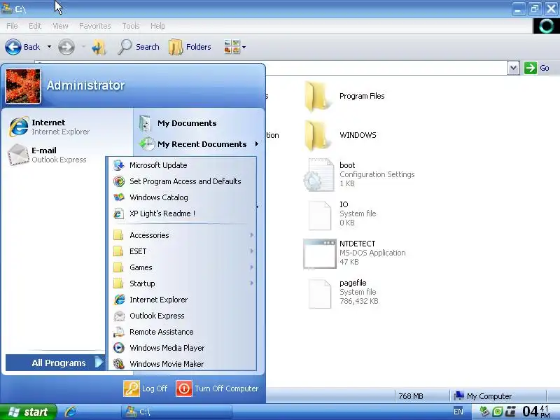Expand My Recent Documents submenu

199,144
